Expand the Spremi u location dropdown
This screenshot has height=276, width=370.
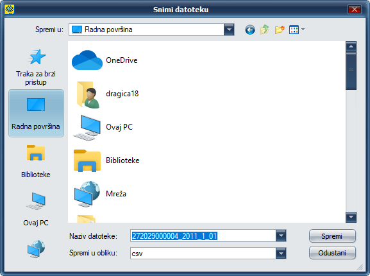(229, 30)
